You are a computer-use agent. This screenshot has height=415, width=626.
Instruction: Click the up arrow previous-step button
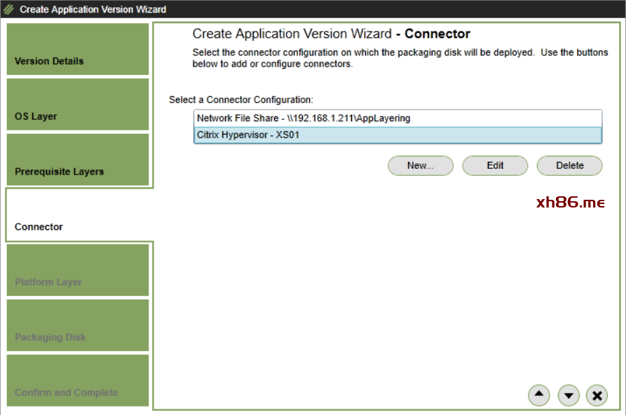[x=538, y=395]
